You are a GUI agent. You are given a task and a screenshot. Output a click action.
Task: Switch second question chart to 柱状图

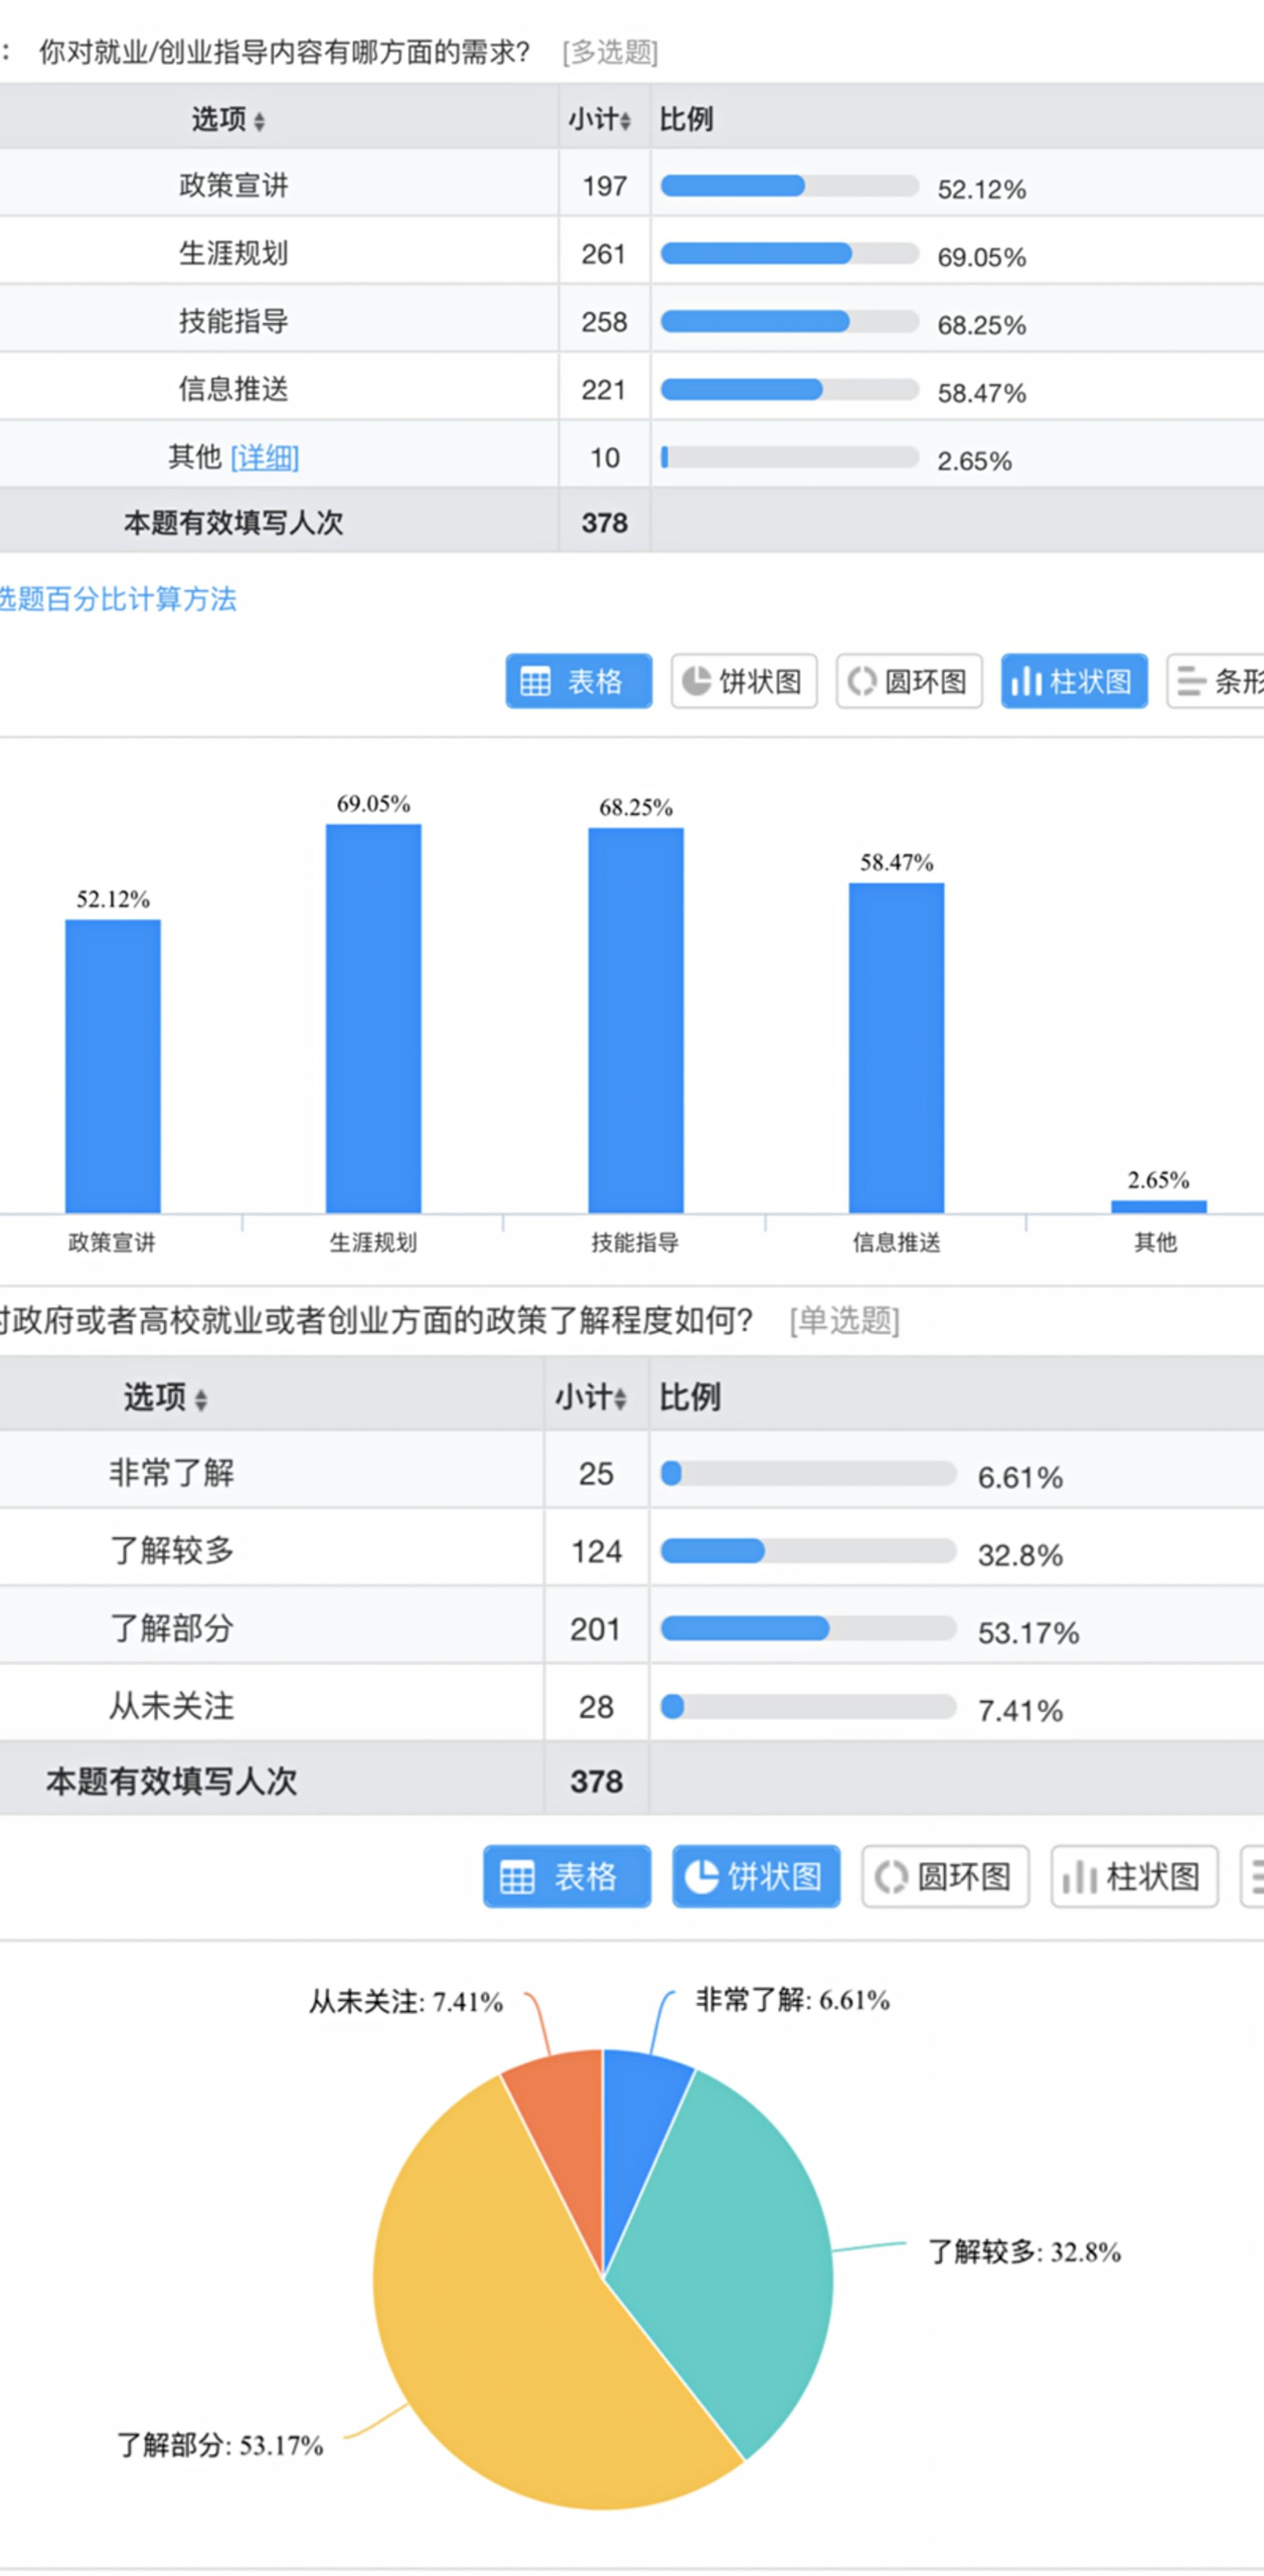[1134, 1876]
